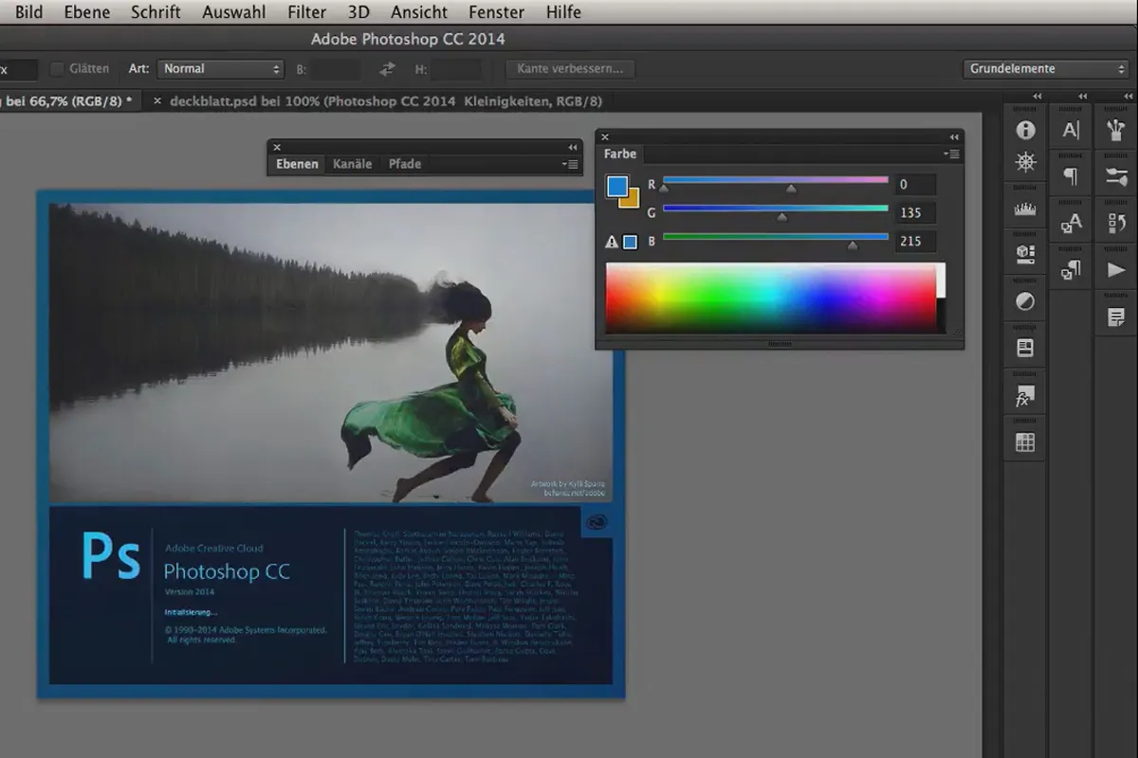Open the layout-page panel icon below Adjustments

[1025, 348]
